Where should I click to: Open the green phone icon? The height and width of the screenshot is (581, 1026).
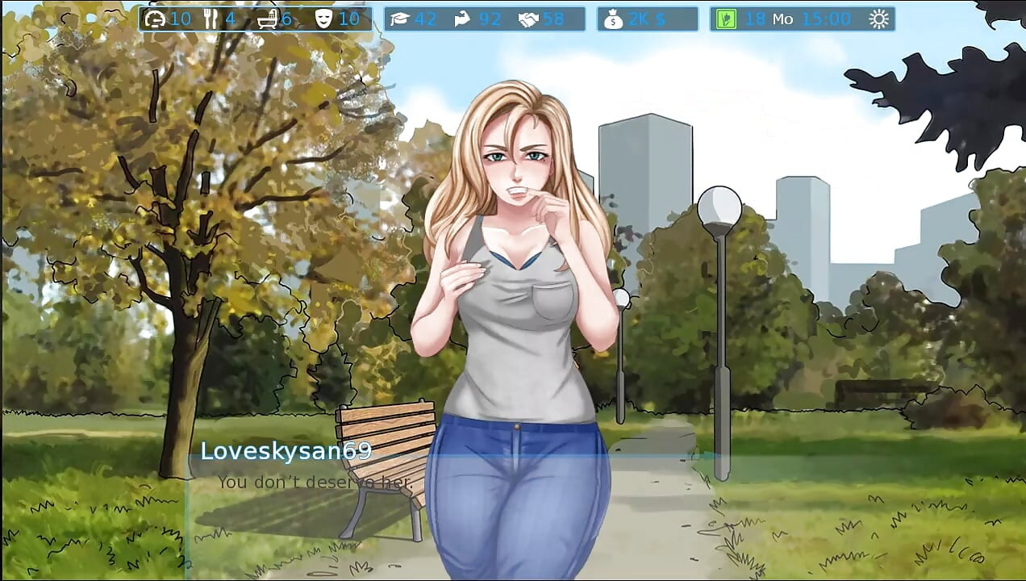click(x=726, y=19)
